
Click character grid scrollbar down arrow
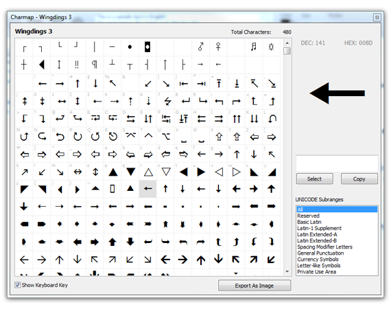[287, 271]
